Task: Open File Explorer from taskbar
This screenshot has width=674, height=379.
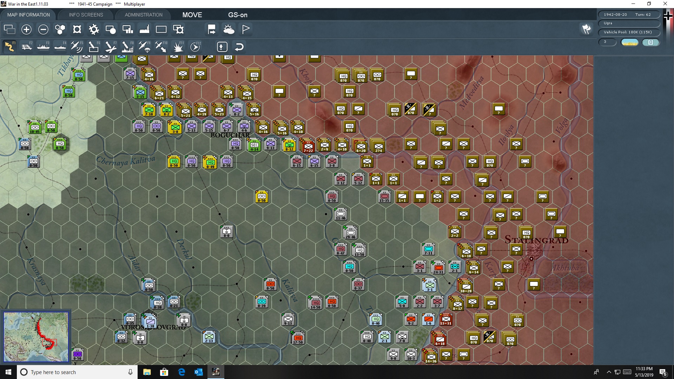Action: pyautogui.click(x=147, y=372)
